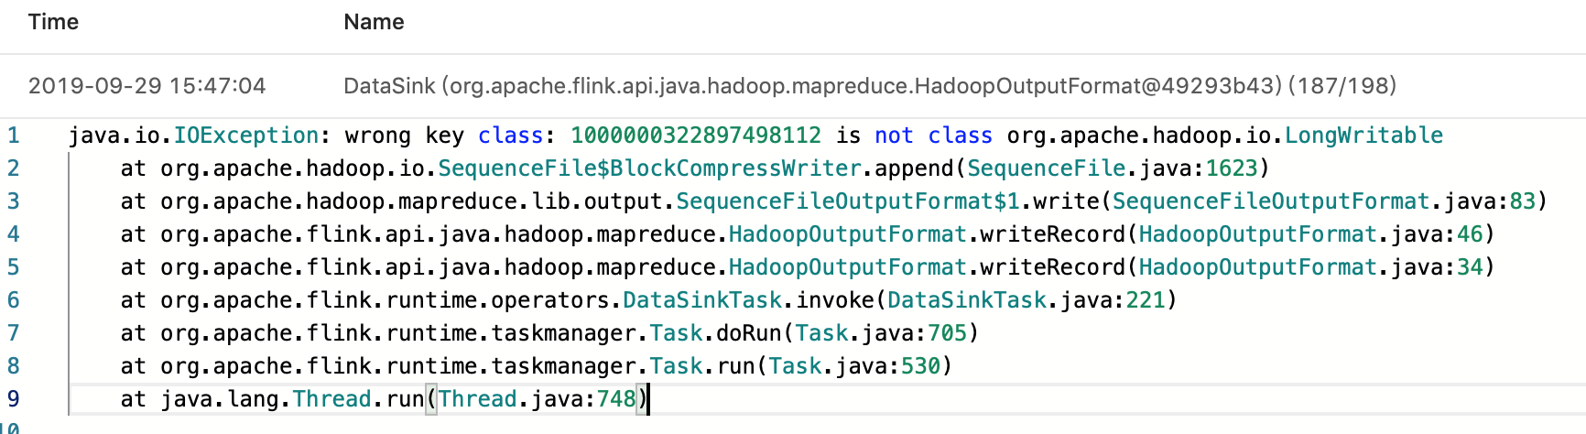Click the Time column header

click(x=53, y=22)
